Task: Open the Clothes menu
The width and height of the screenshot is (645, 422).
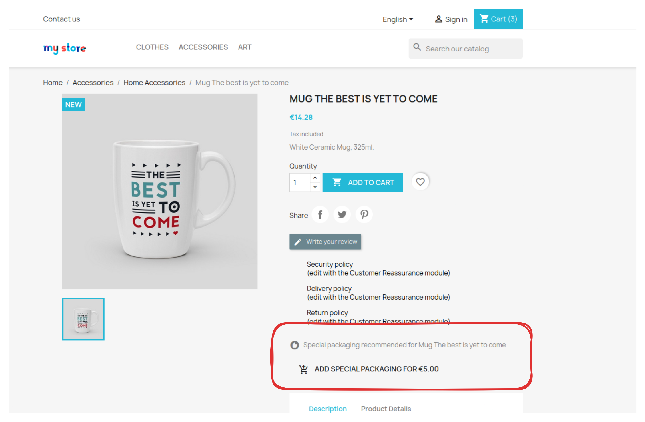Action: [x=152, y=47]
